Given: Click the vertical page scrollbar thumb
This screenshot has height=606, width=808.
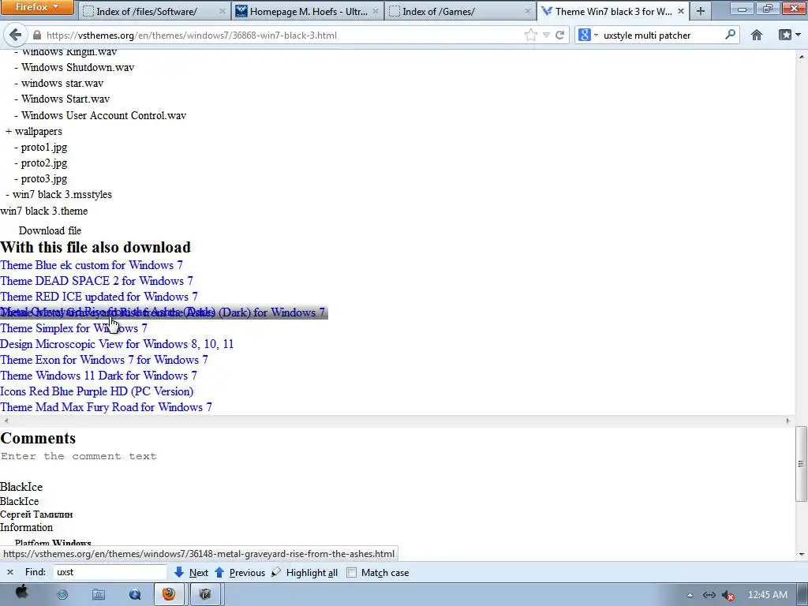Looking at the screenshot, I should [802, 464].
